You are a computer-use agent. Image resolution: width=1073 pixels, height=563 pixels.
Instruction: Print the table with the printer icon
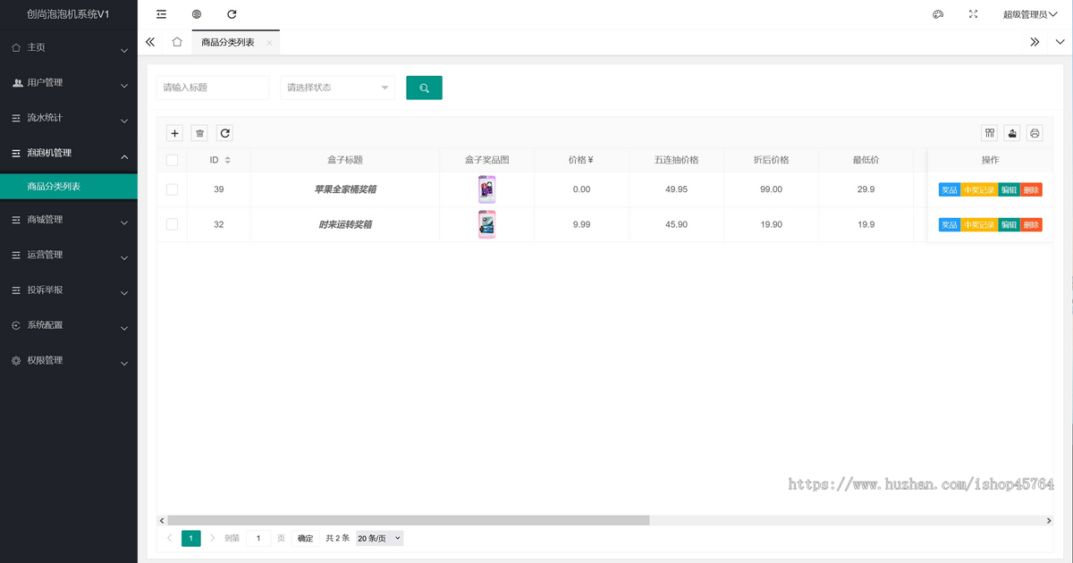click(x=1035, y=133)
